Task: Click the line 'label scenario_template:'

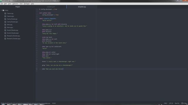Action: point(48,19)
